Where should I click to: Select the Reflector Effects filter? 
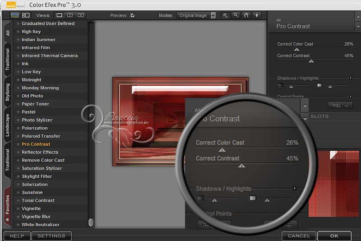40,153
